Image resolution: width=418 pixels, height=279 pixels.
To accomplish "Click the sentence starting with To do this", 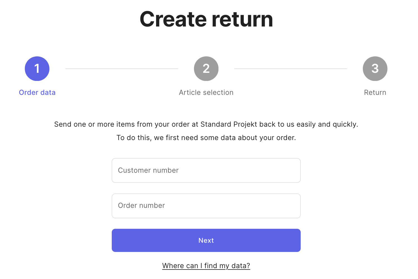I will pyautogui.click(x=206, y=138).
